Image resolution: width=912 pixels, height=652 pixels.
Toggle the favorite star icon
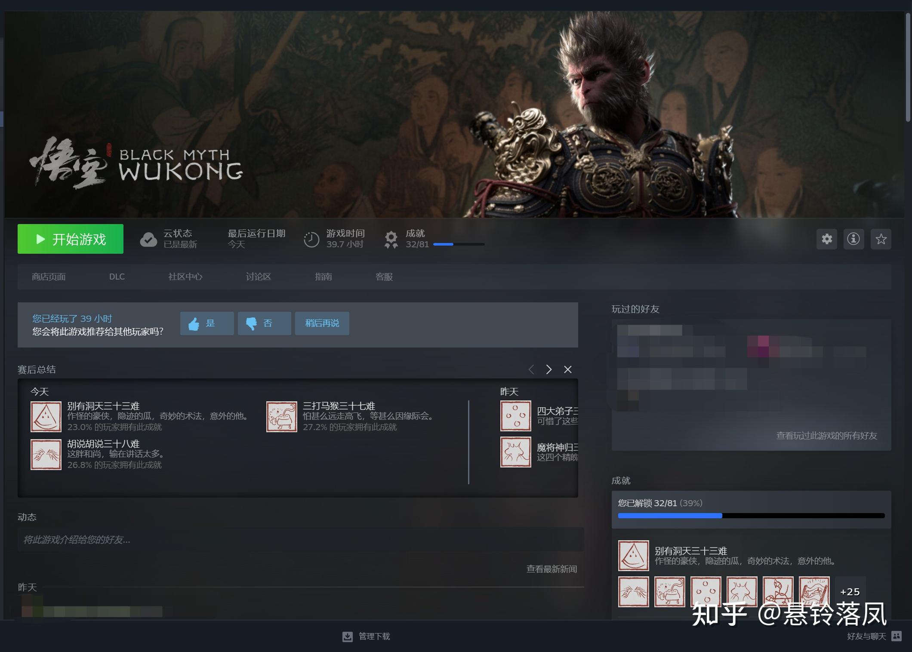(x=881, y=239)
